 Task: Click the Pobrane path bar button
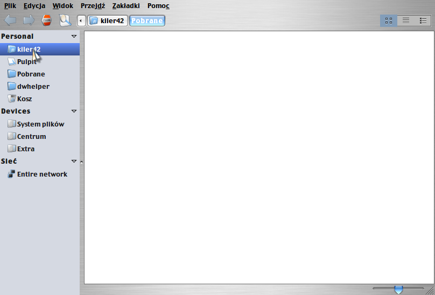(x=147, y=20)
